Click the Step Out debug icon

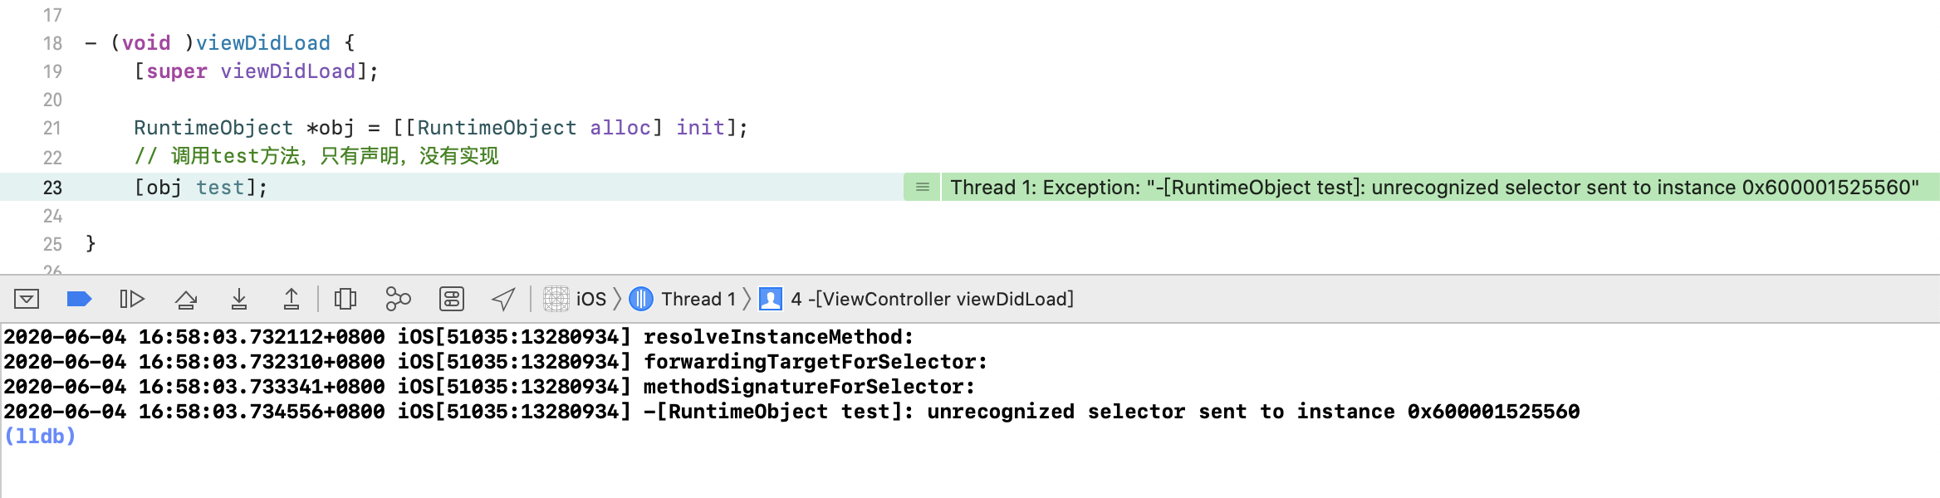pyautogui.click(x=291, y=299)
